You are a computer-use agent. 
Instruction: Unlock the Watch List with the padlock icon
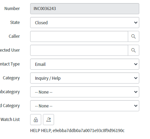coord(36,120)
